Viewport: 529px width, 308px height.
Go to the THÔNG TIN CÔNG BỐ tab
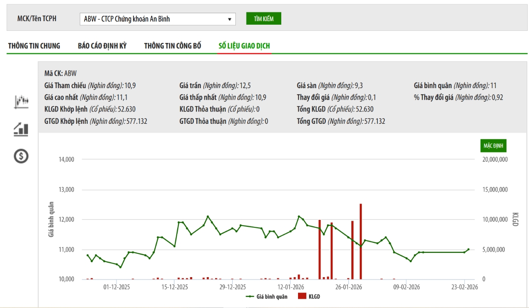(172, 46)
